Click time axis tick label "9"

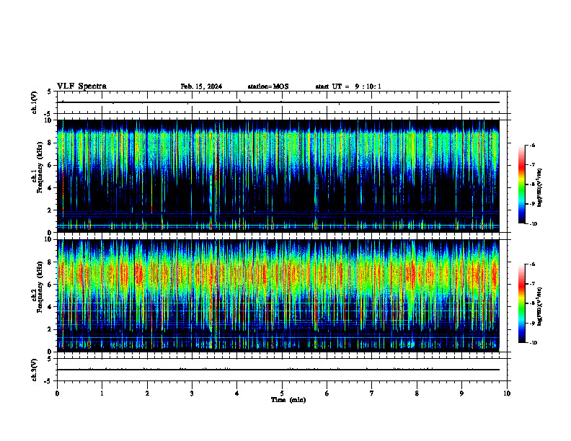(461, 393)
